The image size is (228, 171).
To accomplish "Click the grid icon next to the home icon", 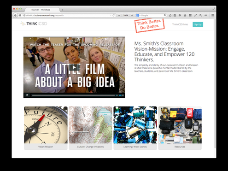I will 190,15.
